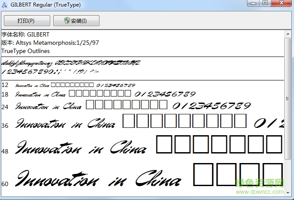Select the TrueType Outlines text
The width and height of the screenshot is (294, 200).
[25, 51]
